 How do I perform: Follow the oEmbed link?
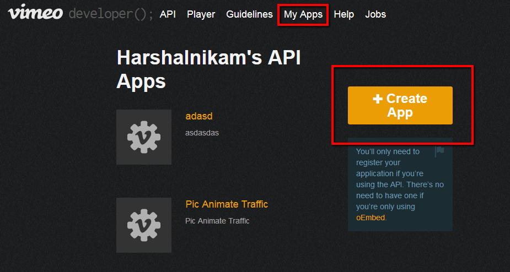click(371, 217)
